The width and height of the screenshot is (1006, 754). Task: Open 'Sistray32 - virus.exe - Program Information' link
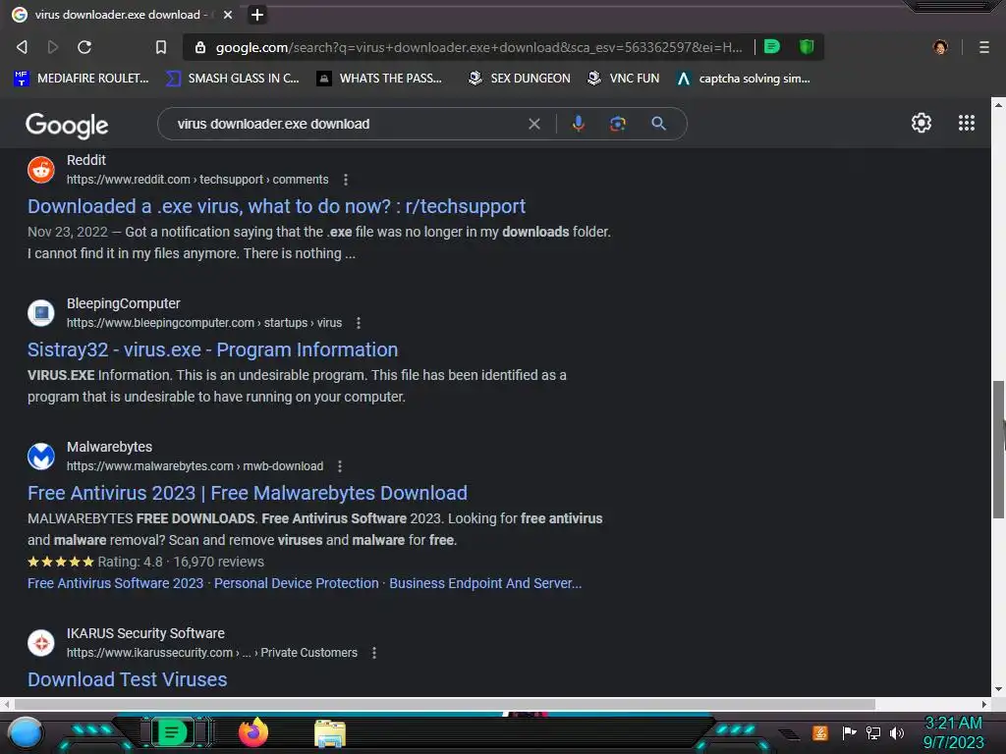pos(212,350)
